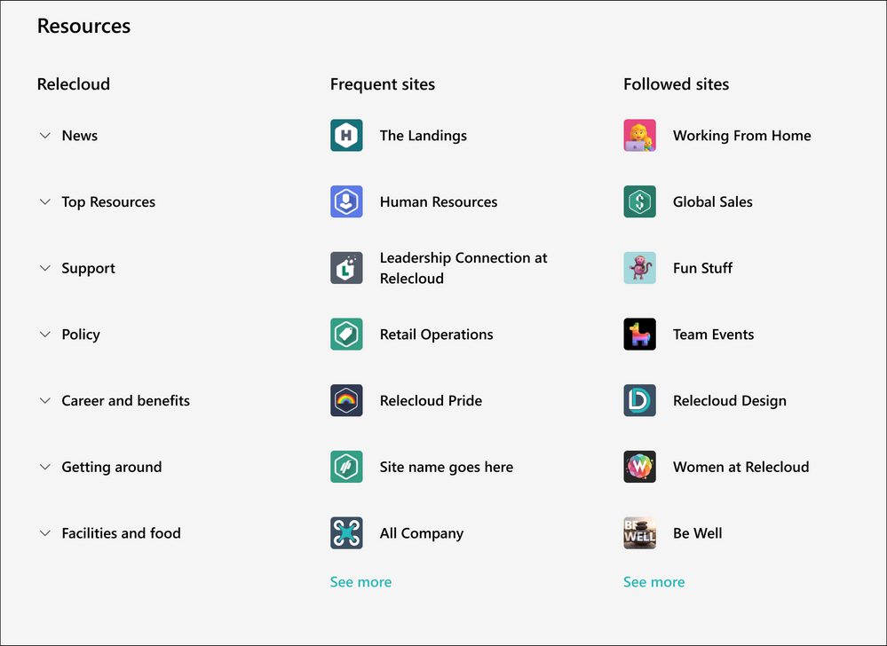Click See more under Followed sites
Screen dimensions: 887x646
point(653,582)
